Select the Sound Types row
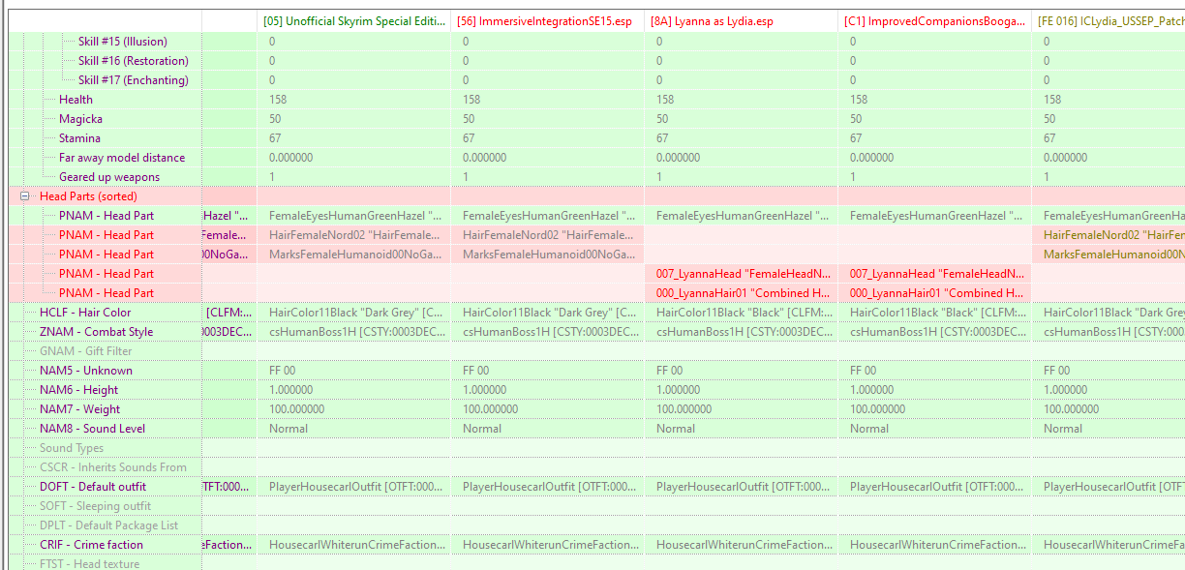1185x570 pixels. (x=72, y=448)
